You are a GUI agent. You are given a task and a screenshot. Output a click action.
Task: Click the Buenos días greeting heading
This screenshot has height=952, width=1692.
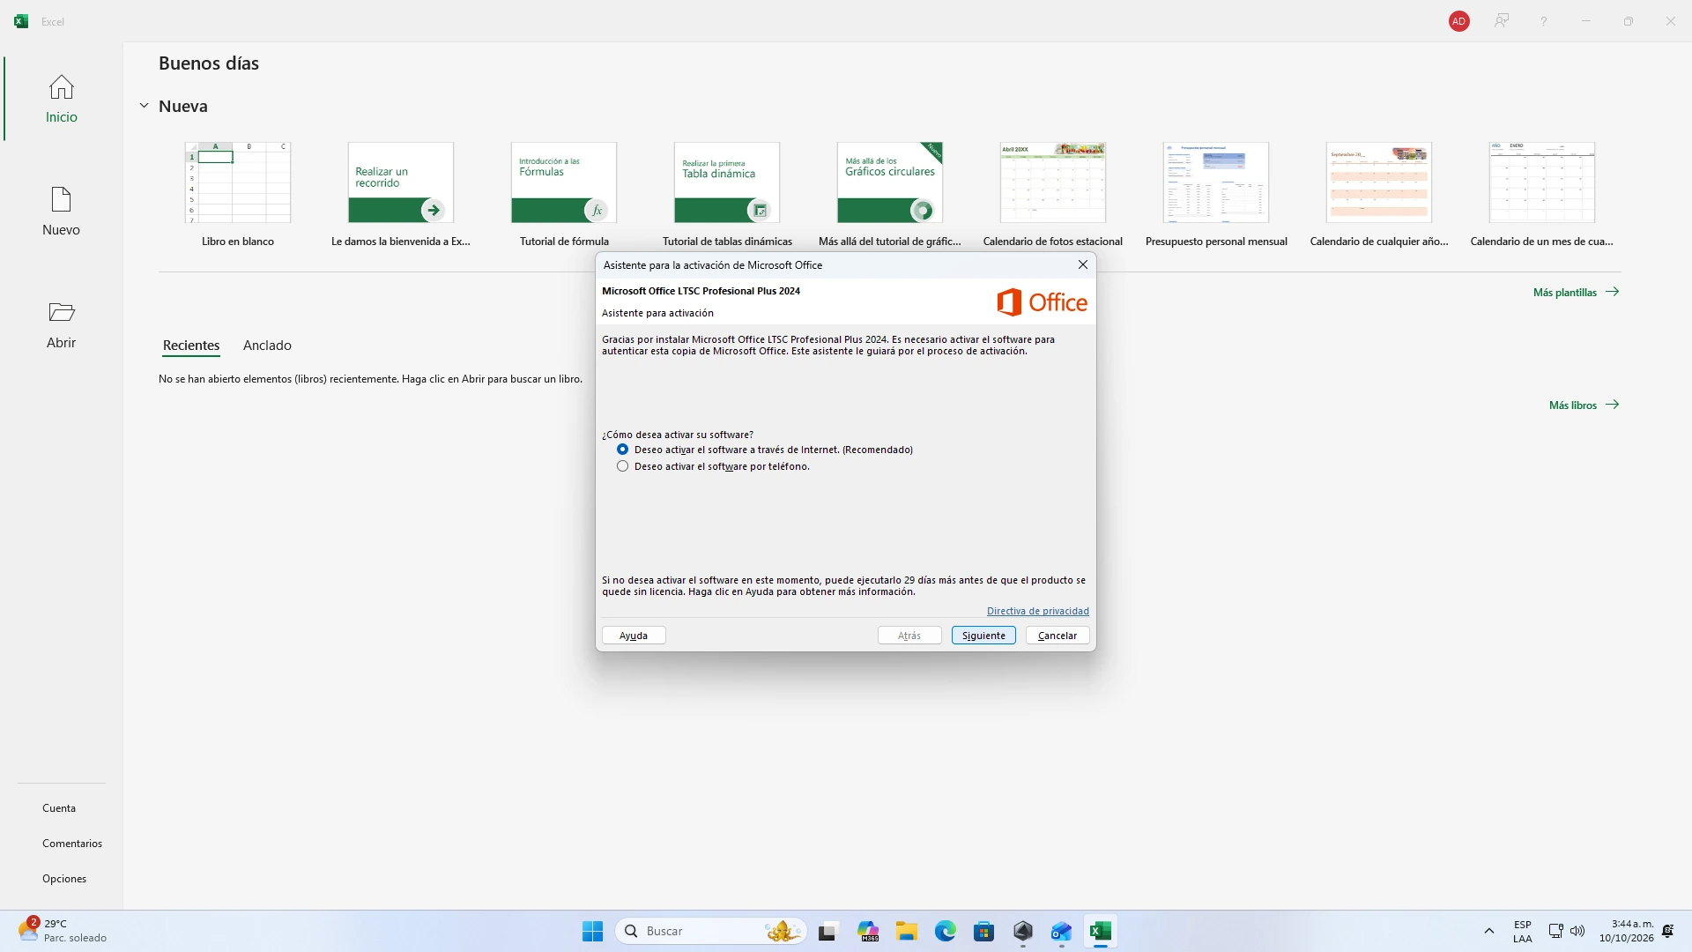[x=209, y=63]
